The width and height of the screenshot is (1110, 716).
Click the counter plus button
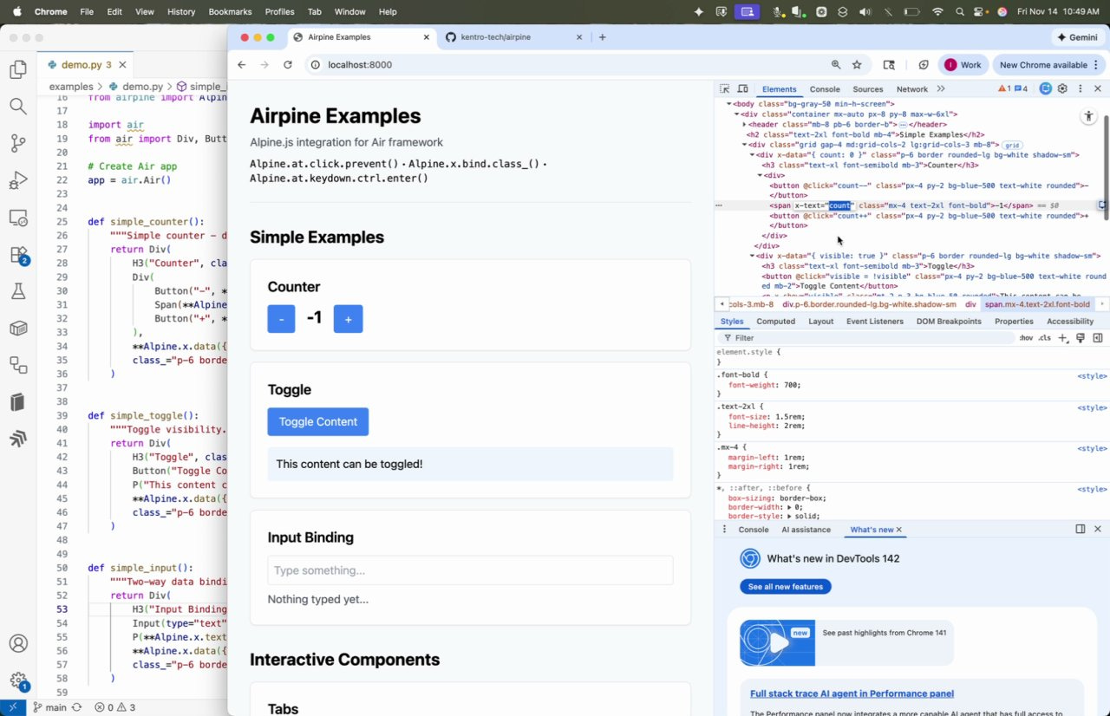point(348,319)
